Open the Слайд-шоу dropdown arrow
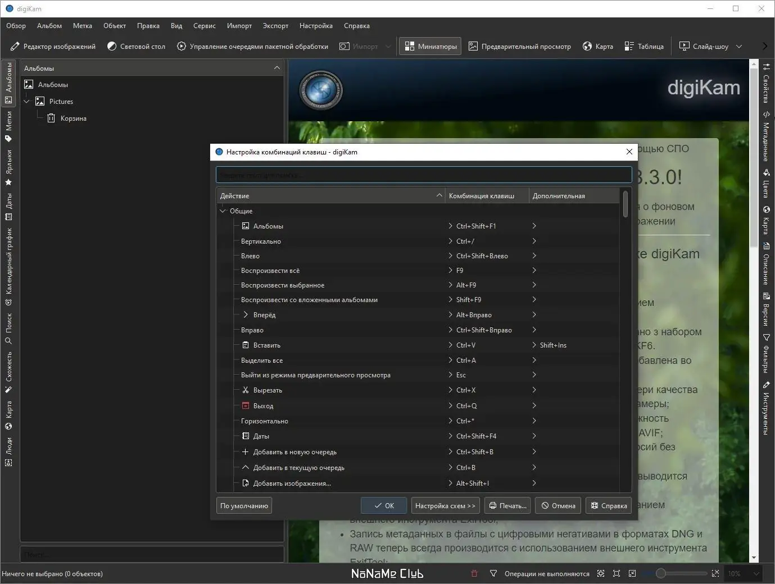775x584 pixels. pos(739,47)
